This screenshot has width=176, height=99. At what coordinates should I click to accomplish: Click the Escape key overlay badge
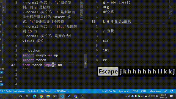pyautogui.click(x=108, y=71)
